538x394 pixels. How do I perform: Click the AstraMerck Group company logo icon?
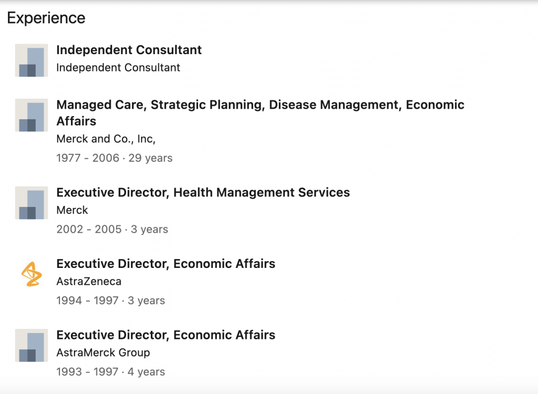point(32,346)
